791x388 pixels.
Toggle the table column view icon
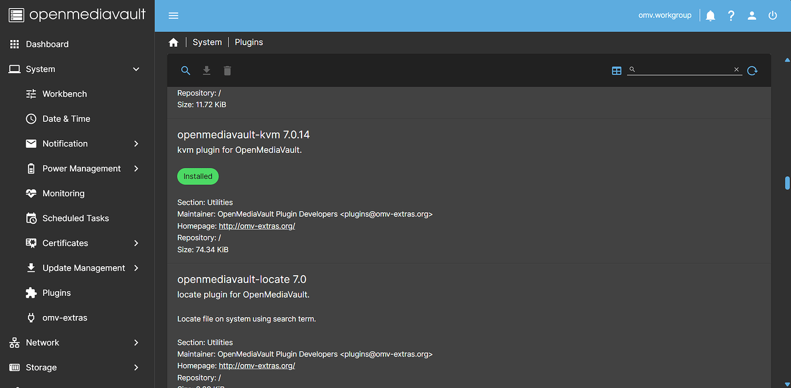616,70
